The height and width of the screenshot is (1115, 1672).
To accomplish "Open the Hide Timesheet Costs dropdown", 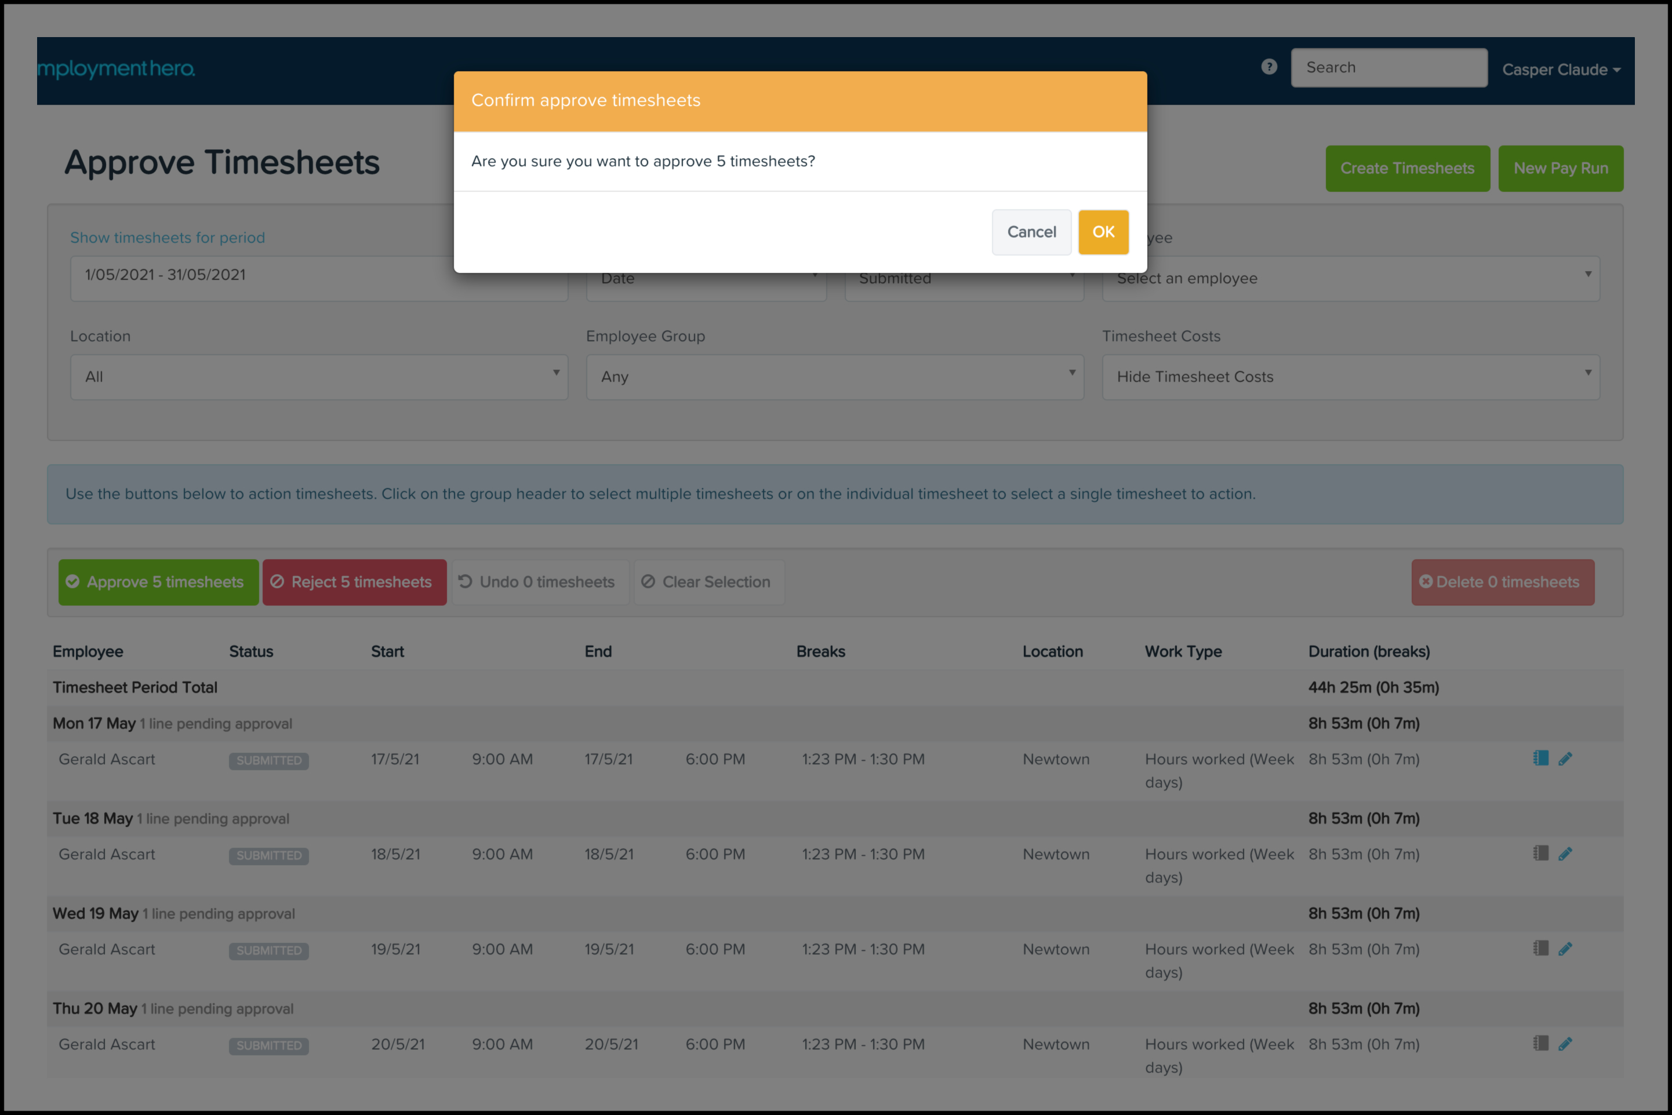I will point(1350,377).
